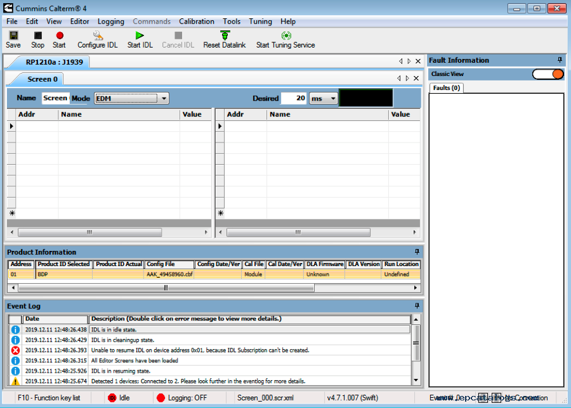Click right grid horizontal scrollbar thumb
571x408 pixels.
[x=298, y=232]
